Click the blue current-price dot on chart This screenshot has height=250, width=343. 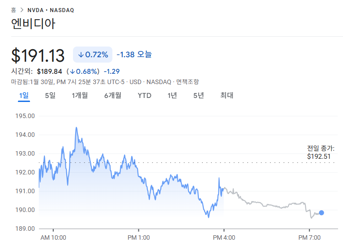click(321, 213)
